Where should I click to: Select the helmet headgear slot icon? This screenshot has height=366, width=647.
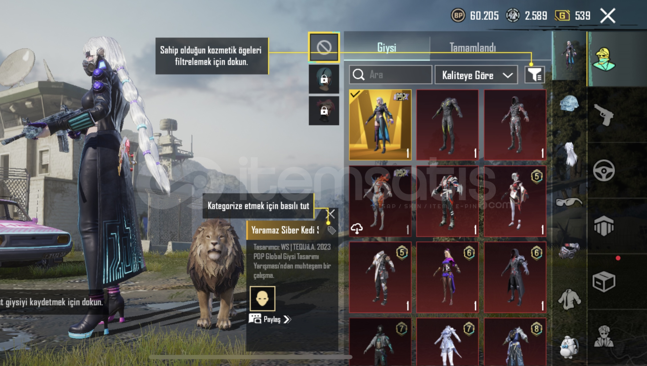(x=569, y=103)
